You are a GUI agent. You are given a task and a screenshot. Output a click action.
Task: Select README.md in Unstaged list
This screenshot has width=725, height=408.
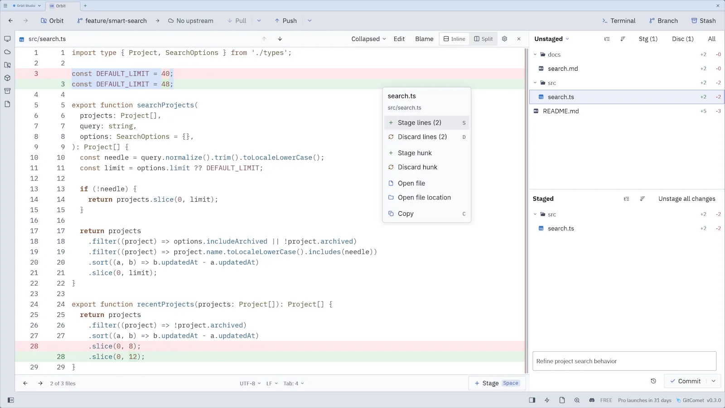pos(627,111)
